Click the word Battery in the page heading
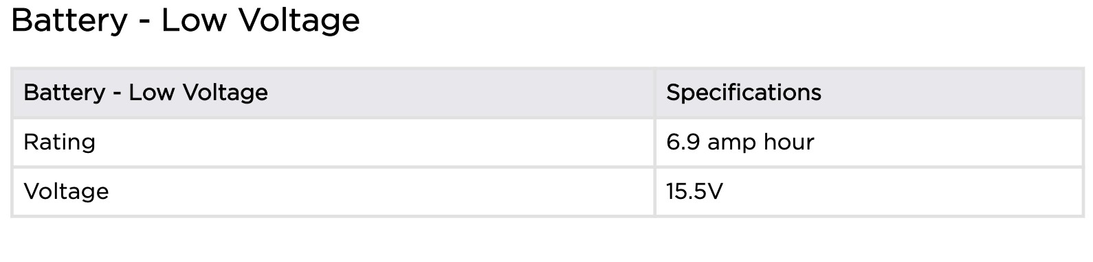 tap(69, 21)
